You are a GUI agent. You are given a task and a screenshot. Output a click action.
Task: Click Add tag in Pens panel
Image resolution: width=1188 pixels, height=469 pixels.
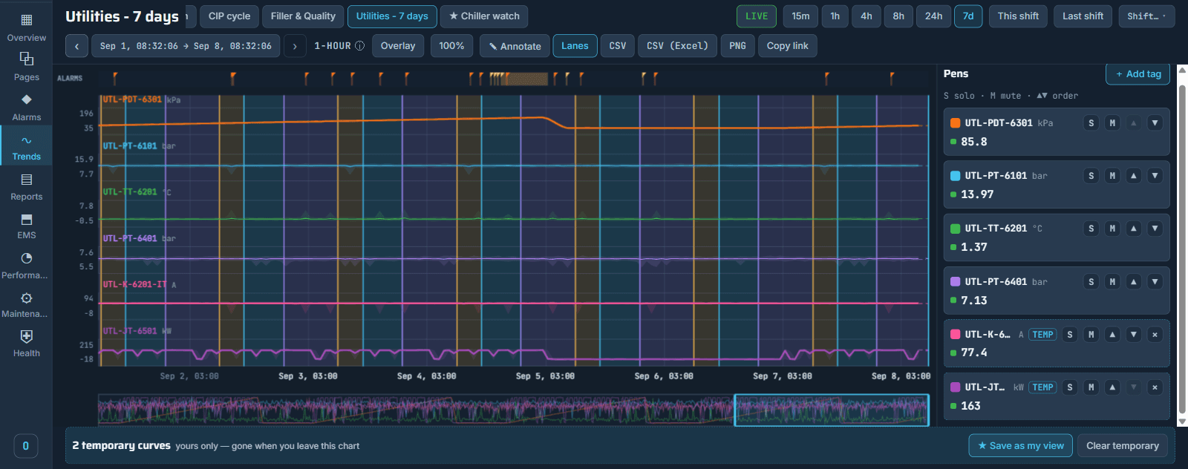pyautogui.click(x=1138, y=74)
